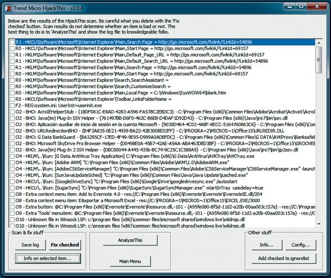The width and height of the screenshot is (331, 278).
Task: Click the Save log button
Action: [30, 245]
